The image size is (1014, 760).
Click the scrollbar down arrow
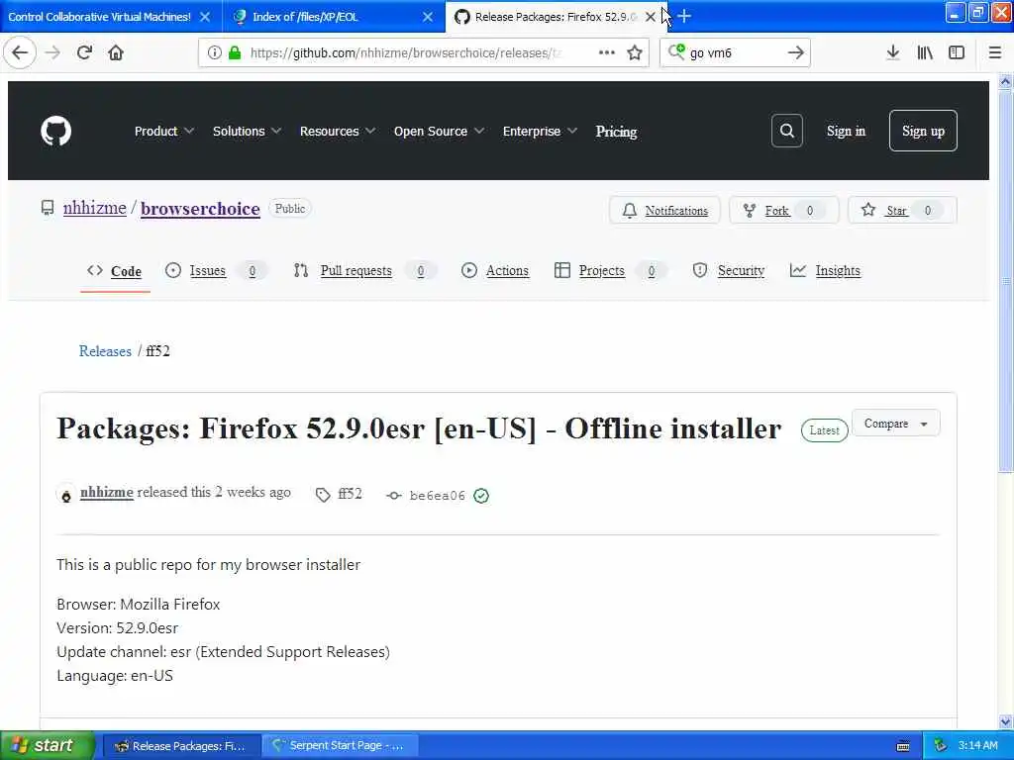1006,721
